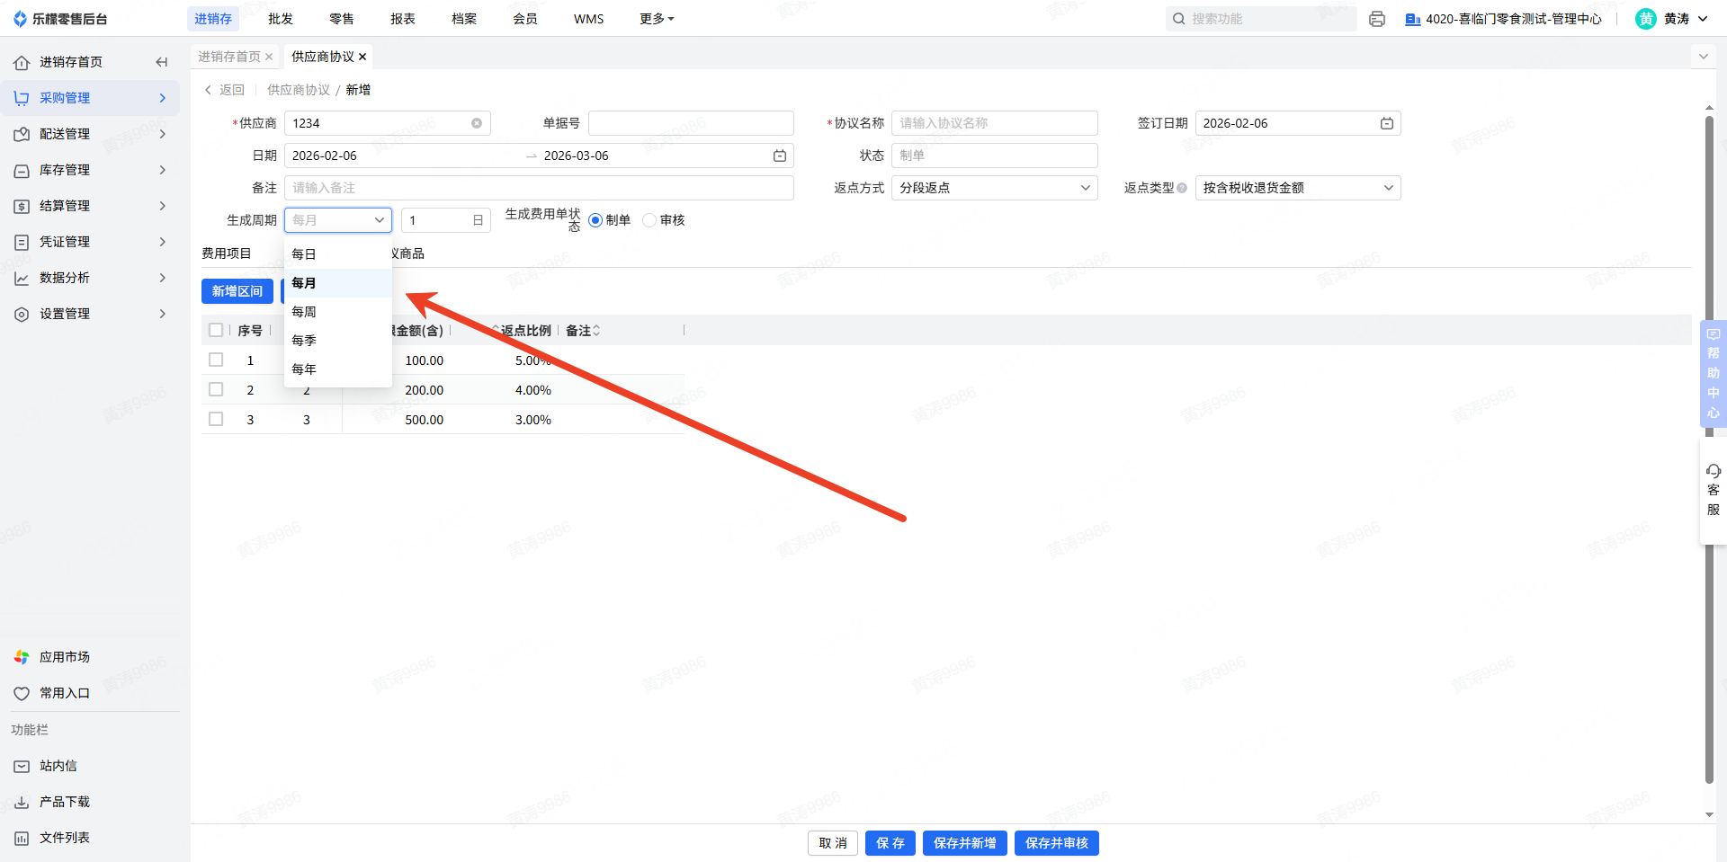This screenshot has height=862, width=1727.
Task: Open the WMS top menu
Action: (589, 19)
